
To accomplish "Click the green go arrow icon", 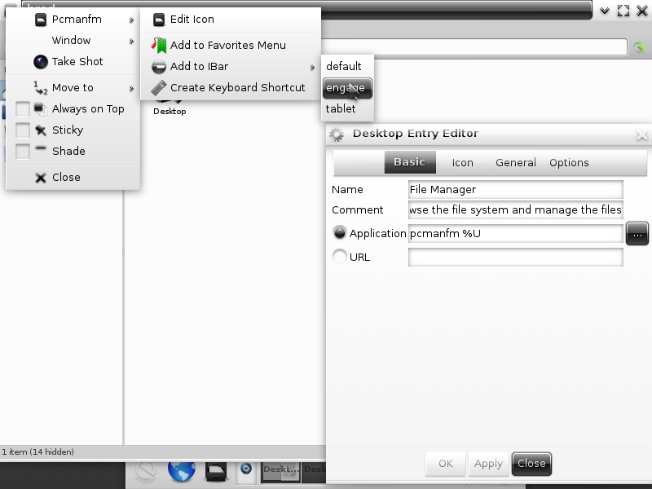I will tap(640, 47).
